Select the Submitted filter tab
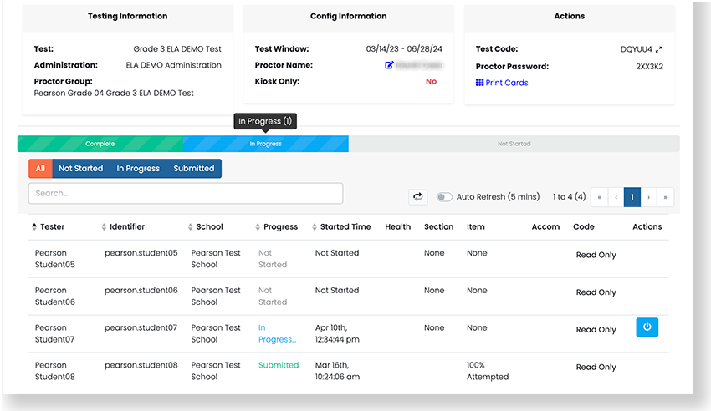The width and height of the screenshot is (711, 411). [x=194, y=168]
